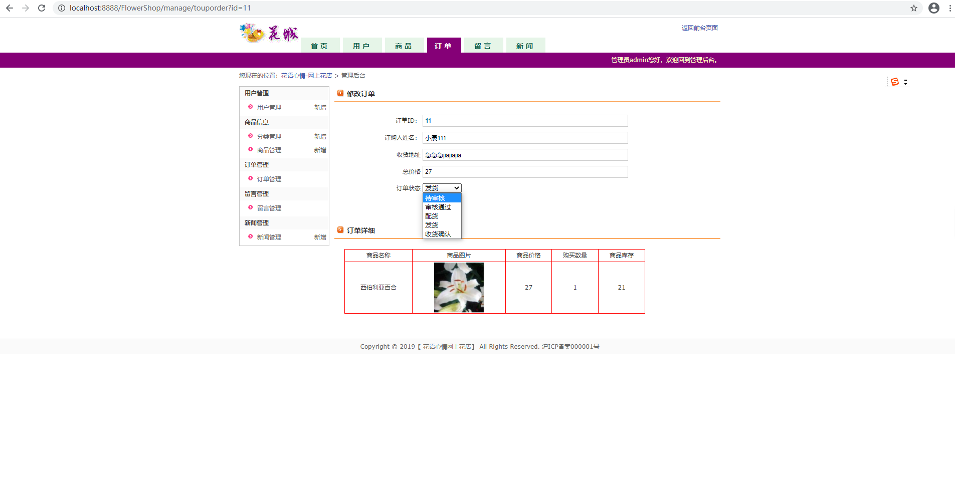Image resolution: width=955 pixels, height=477 pixels.
Task: Select 发货 from the status options
Action: point(431,224)
